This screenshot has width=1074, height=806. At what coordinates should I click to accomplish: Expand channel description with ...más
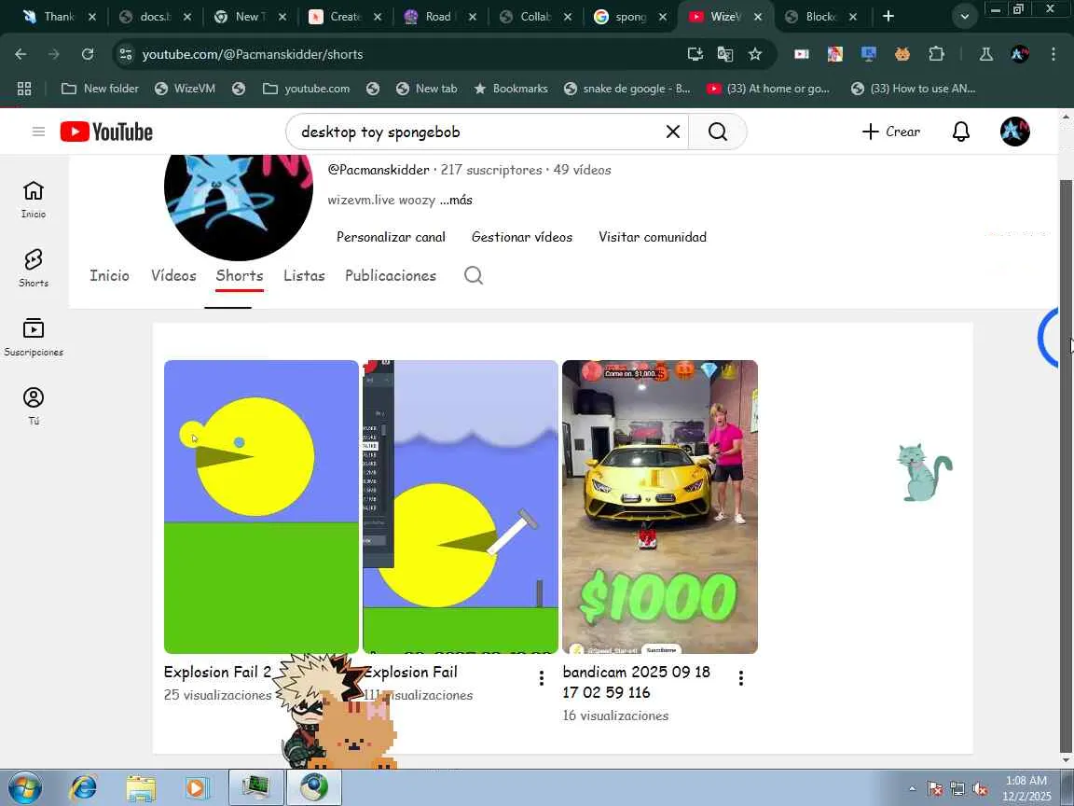point(456,201)
